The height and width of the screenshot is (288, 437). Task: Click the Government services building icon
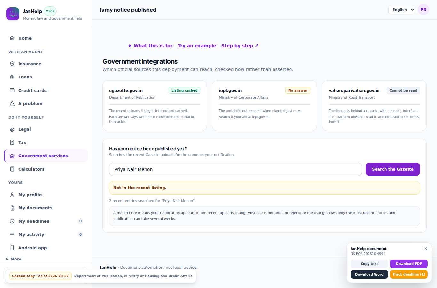coord(12,156)
